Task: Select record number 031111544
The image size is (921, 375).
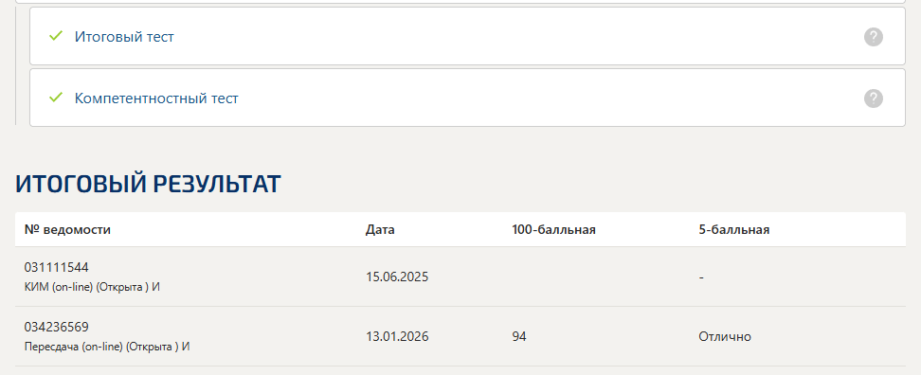Action: coord(57,268)
